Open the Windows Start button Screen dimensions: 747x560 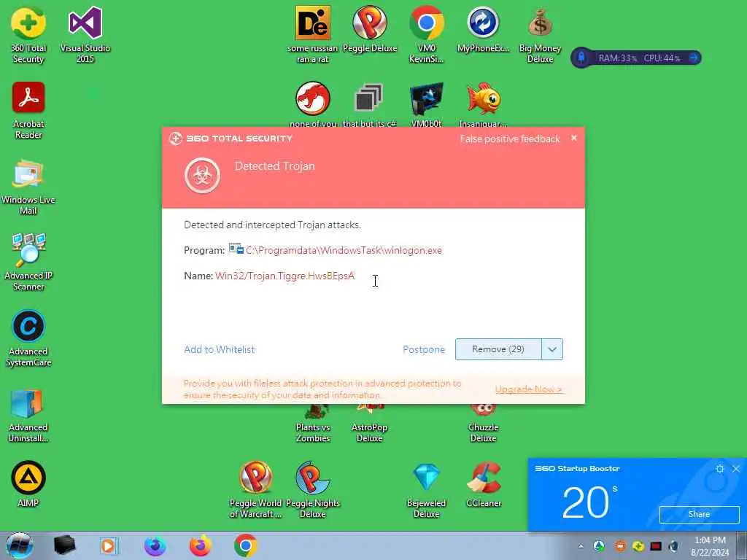pyautogui.click(x=20, y=545)
